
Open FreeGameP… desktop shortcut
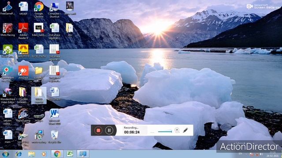coord(7,8)
